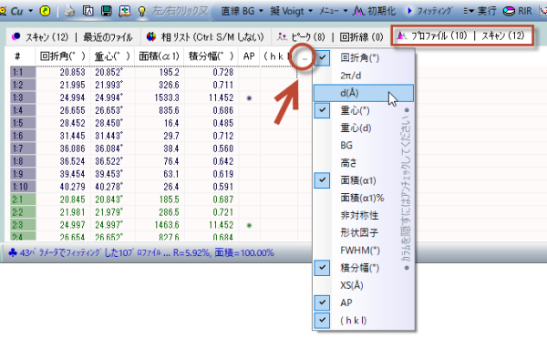Click the peak icon on the ピーク (8) tab

[x=282, y=36]
